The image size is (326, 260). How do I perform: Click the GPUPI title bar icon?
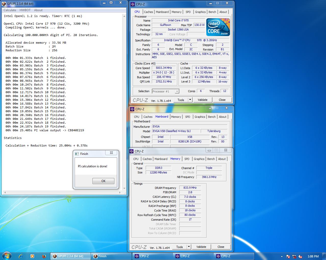click(x=4, y=4)
